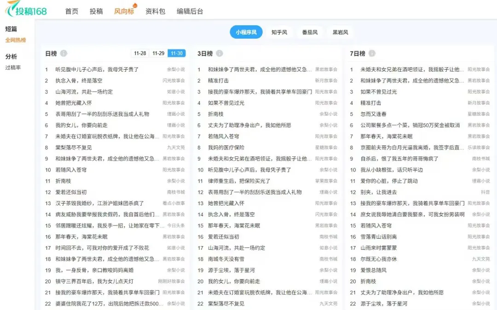Select the 11-29 date toggle

click(x=158, y=53)
